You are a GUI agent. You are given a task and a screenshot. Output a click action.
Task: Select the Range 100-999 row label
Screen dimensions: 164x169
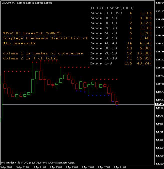[x=104, y=13]
